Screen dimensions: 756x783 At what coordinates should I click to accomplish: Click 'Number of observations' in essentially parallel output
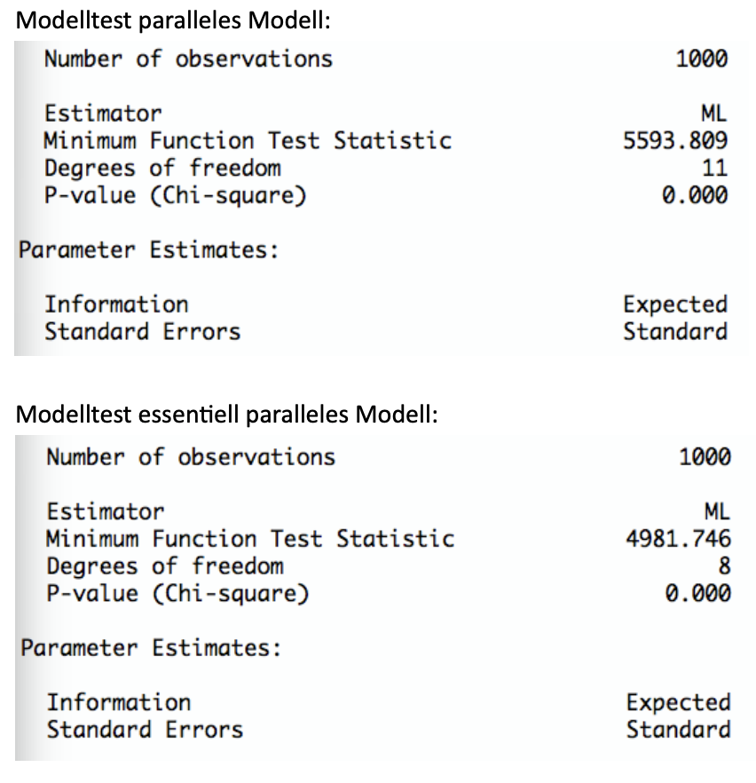click(191, 457)
